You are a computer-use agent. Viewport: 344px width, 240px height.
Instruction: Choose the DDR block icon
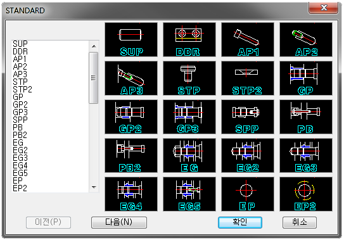click(189, 39)
